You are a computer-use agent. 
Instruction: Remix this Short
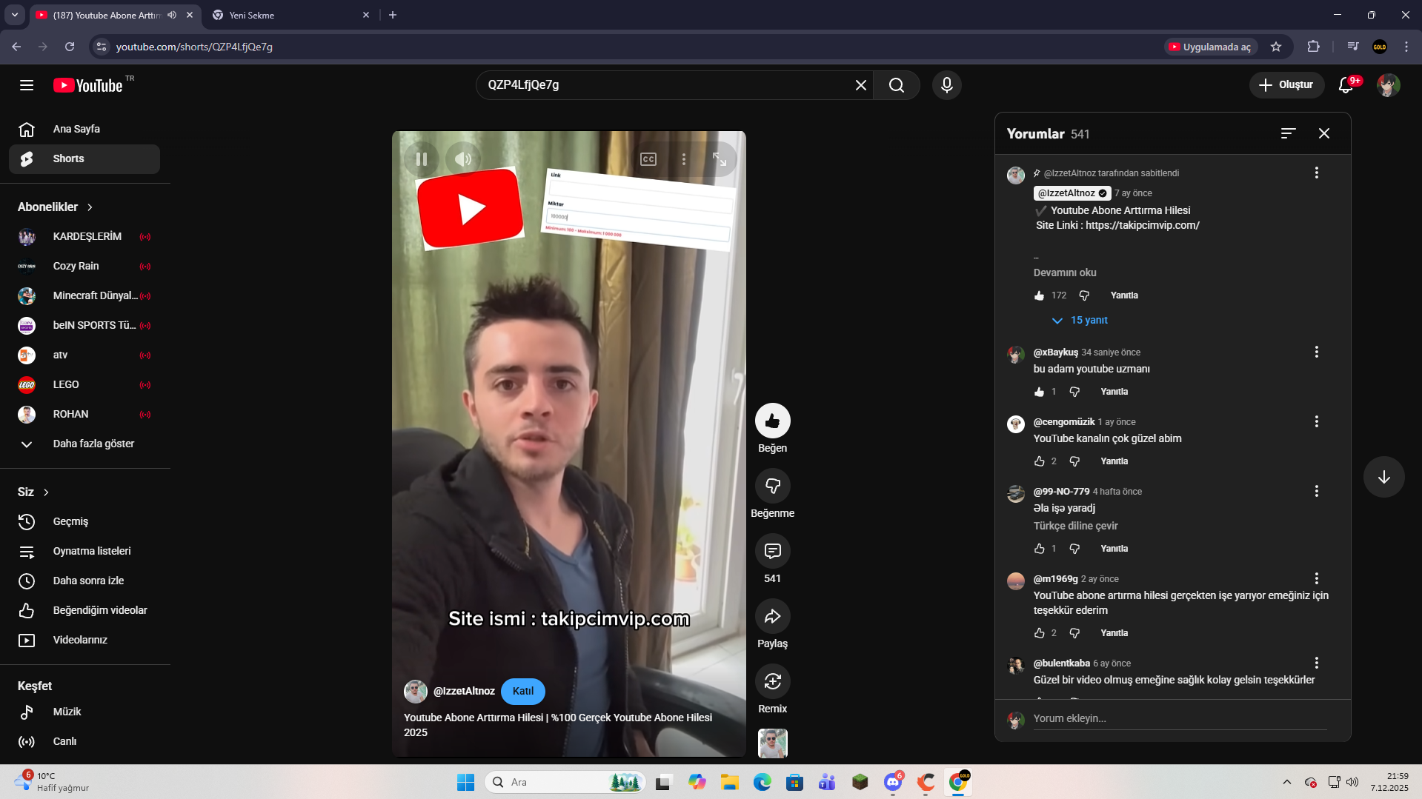[772, 681]
